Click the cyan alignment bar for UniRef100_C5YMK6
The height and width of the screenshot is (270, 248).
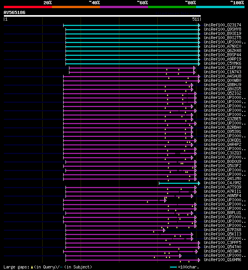click(x=133, y=64)
